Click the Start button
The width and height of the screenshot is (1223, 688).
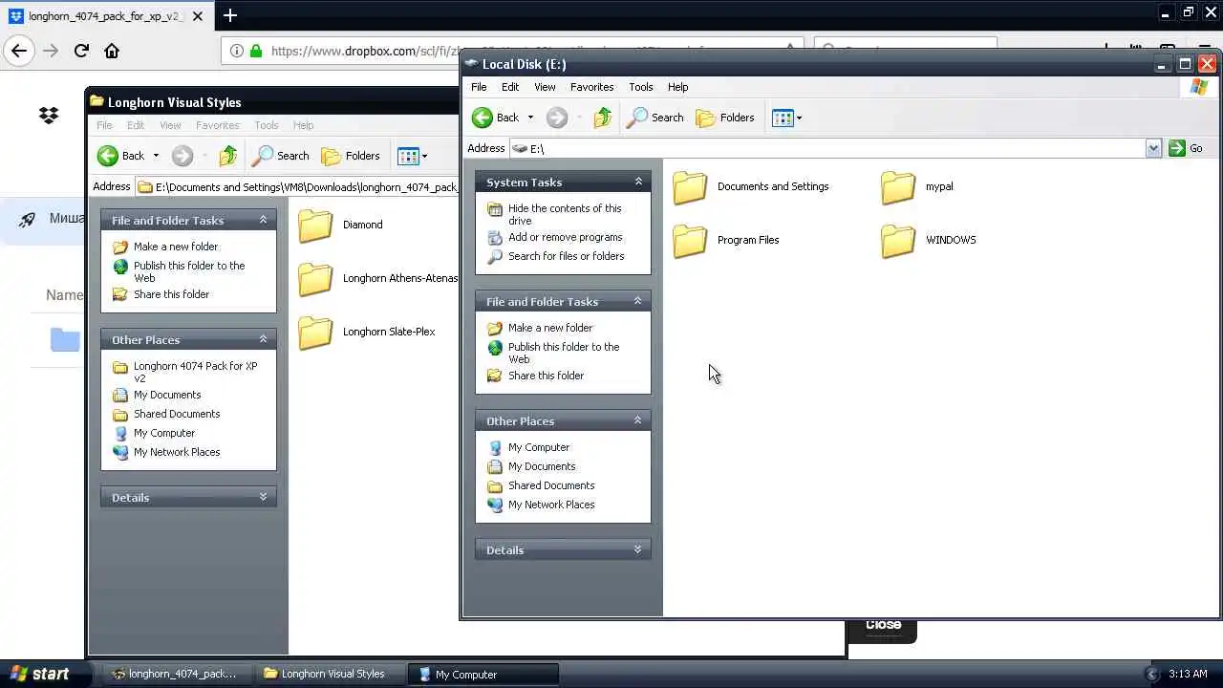tap(39, 674)
